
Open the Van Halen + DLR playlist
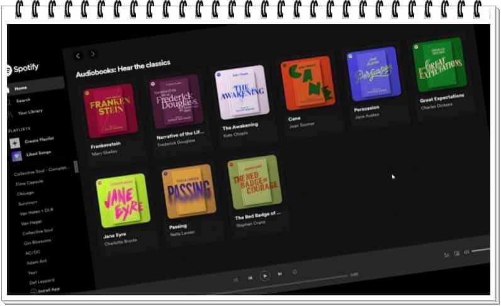point(37,212)
